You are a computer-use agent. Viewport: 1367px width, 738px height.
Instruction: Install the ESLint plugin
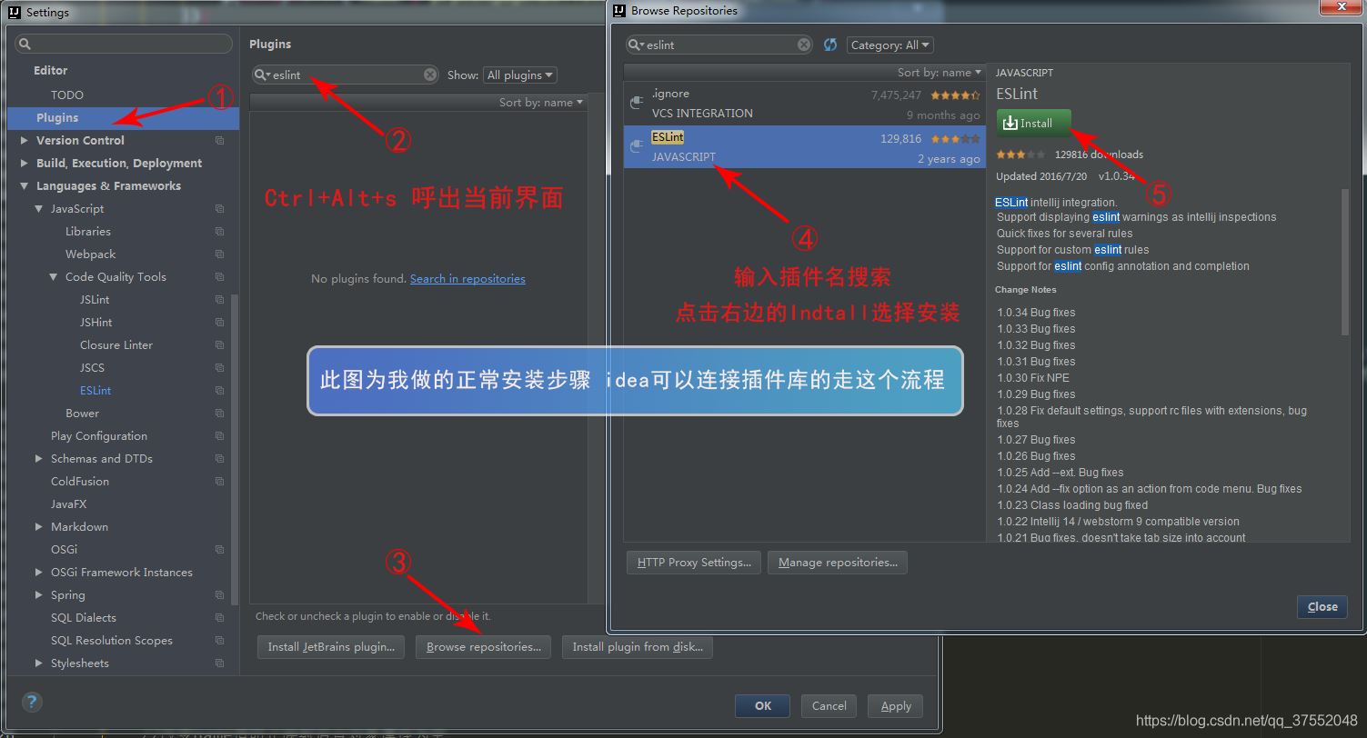tap(1033, 122)
